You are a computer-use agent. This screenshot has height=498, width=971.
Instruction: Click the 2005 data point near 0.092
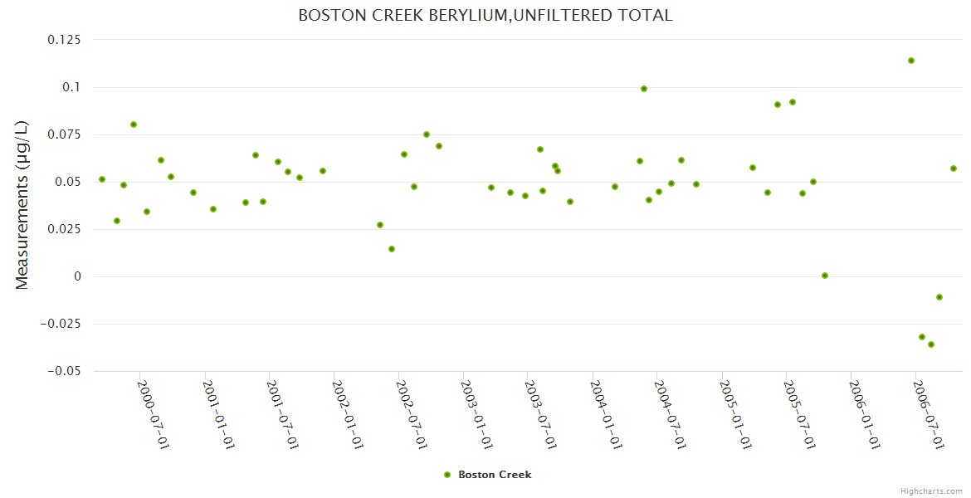pos(793,102)
